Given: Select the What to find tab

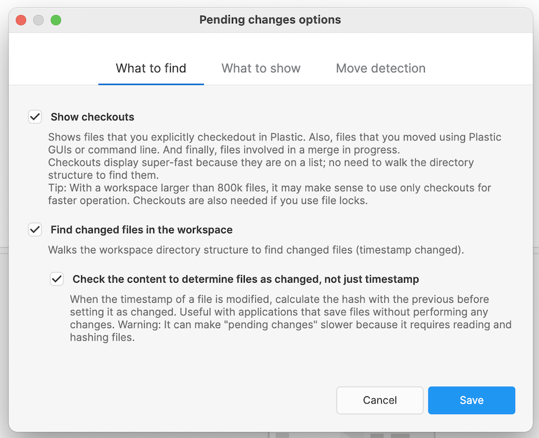Looking at the screenshot, I should (151, 68).
